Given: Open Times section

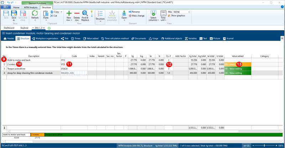Looking at the screenshot, I should pos(76,39).
